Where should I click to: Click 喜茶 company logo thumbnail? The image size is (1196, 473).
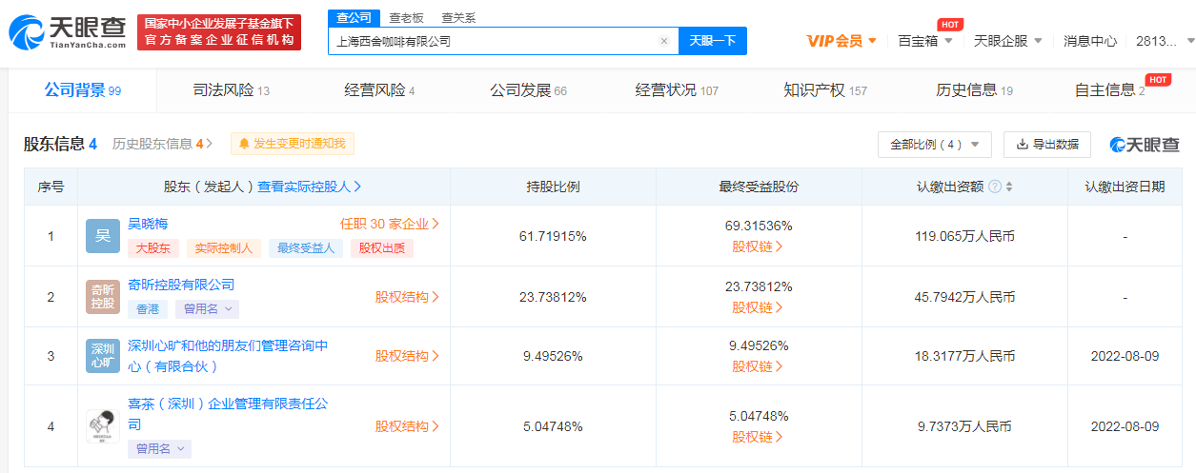click(103, 426)
